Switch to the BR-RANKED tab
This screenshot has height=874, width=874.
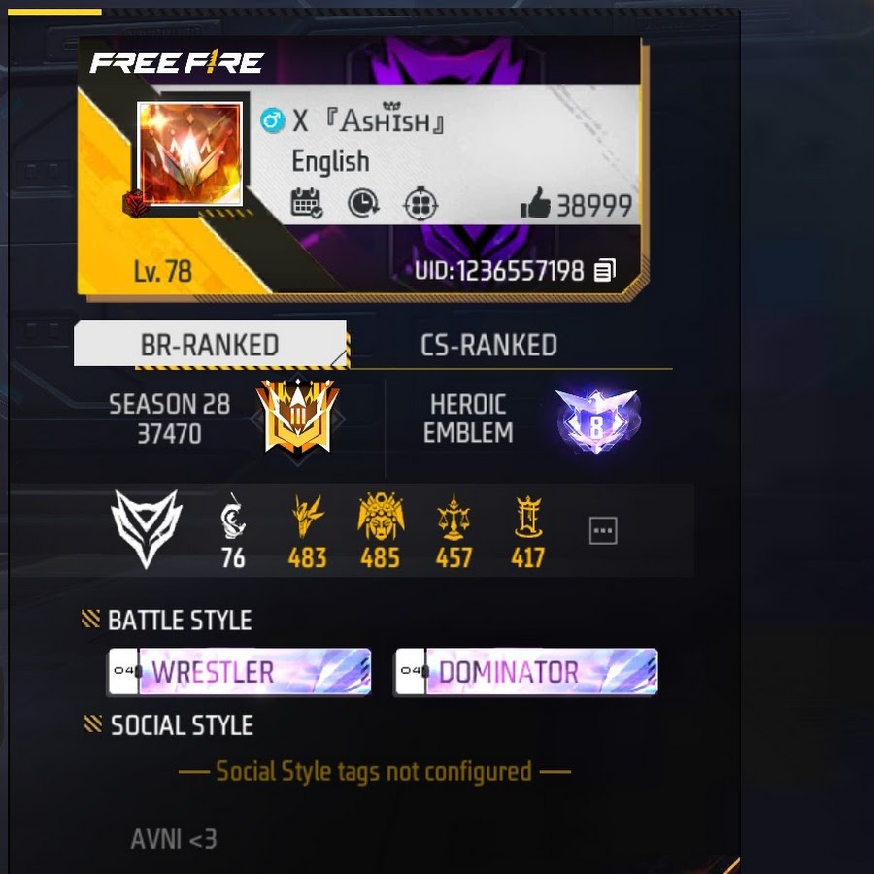[x=210, y=344]
